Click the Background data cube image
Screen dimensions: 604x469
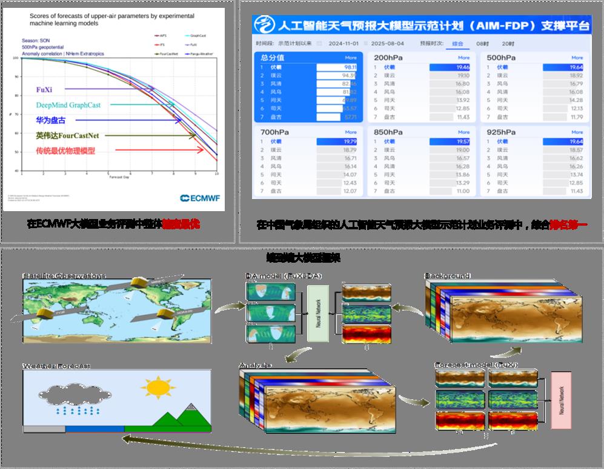click(x=504, y=312)
